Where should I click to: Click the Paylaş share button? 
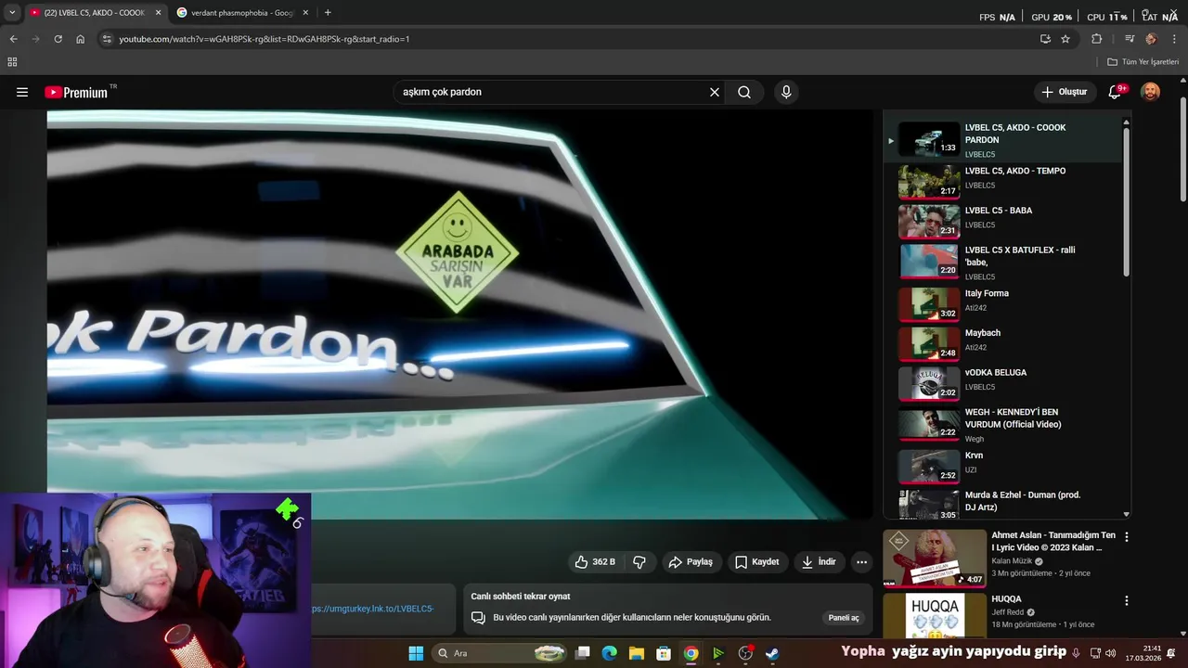coord(691,561)
